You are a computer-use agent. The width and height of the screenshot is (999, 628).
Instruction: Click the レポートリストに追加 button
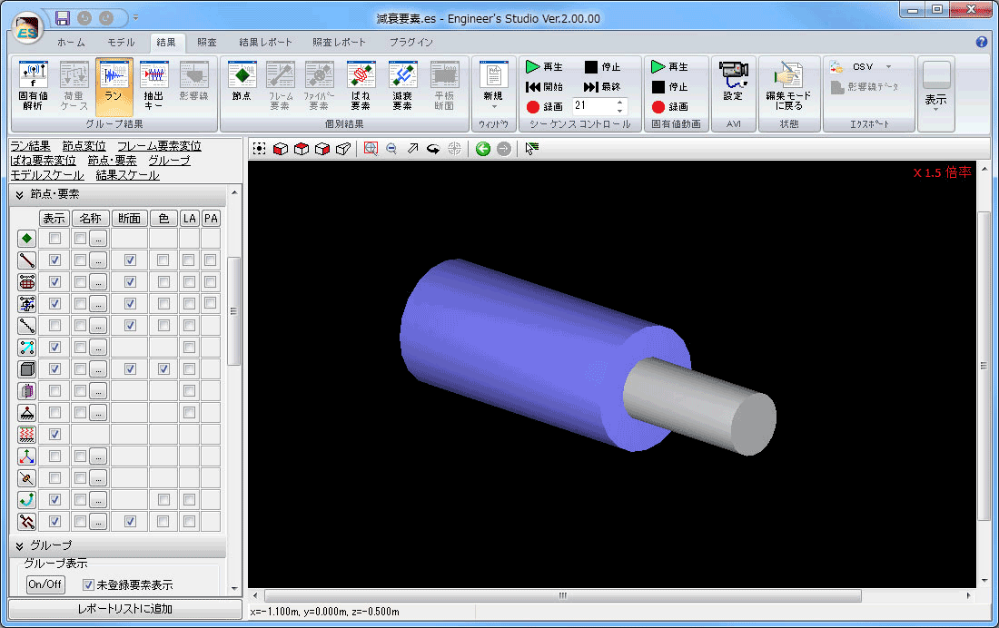click(124, 609)
